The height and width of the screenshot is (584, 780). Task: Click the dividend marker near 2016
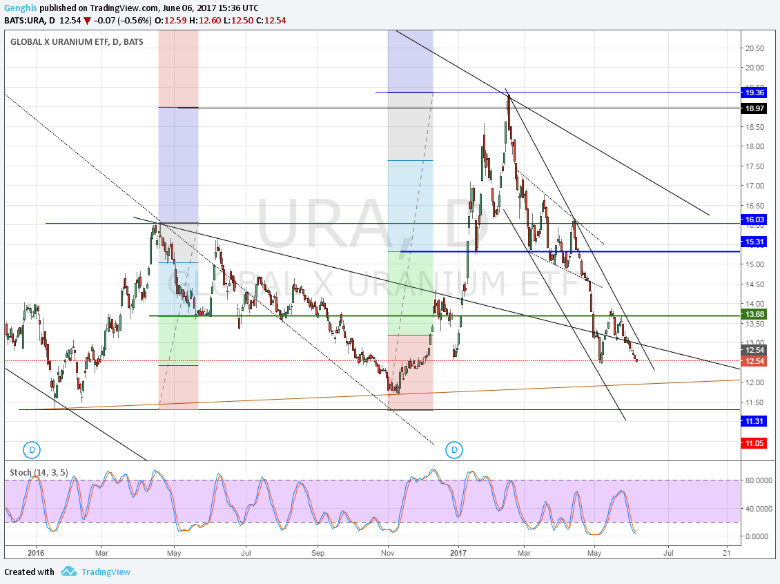pos(32,450)
